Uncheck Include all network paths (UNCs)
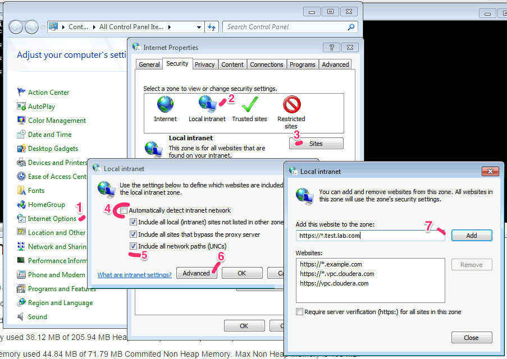Image resolution: width=507 pixels, height=359 pixels. point(133,246)
